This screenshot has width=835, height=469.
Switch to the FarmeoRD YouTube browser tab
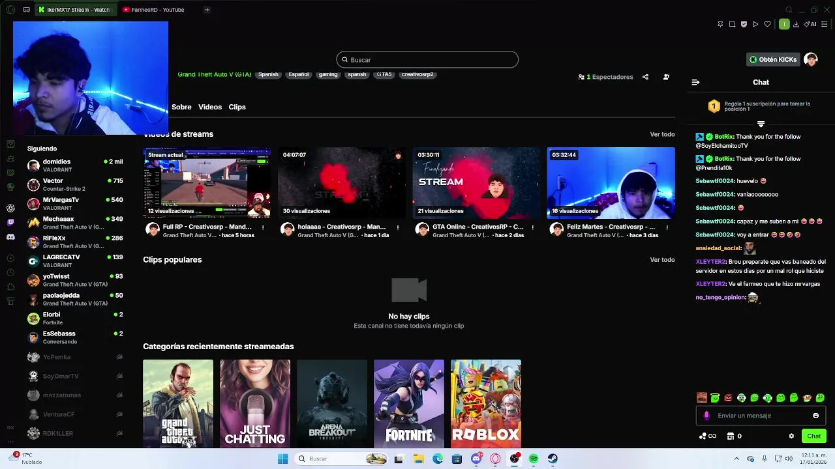[154, 10]
